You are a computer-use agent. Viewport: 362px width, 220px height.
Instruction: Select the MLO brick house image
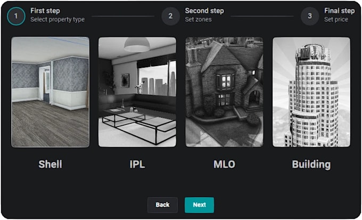224,92
